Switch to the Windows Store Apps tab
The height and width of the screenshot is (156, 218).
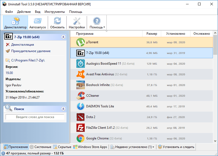[90, 147]
